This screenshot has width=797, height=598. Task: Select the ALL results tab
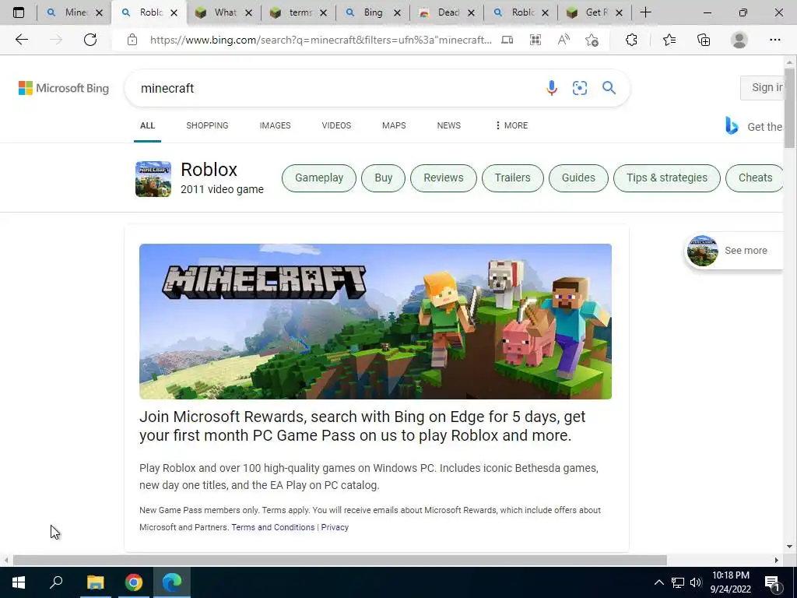coord(147,125)
